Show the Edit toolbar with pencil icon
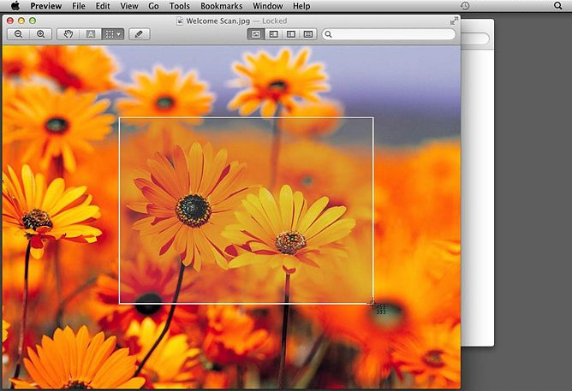The width and height of the screenshot is (572, 391). [x=139, y=34]
